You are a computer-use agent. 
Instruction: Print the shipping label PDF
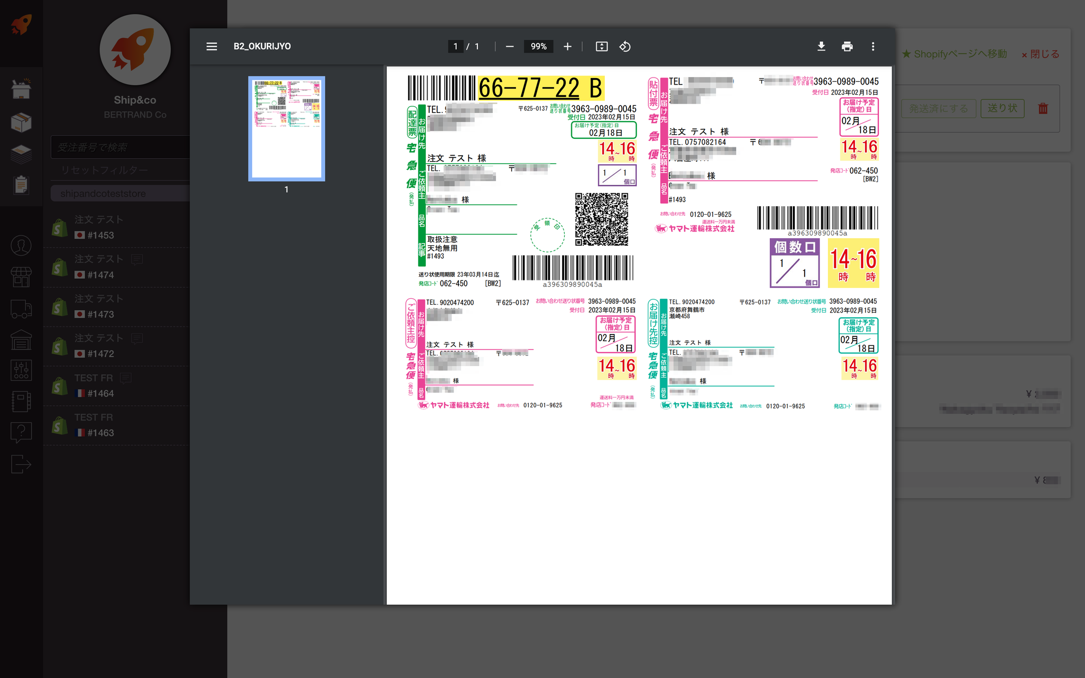coord(847,47)
